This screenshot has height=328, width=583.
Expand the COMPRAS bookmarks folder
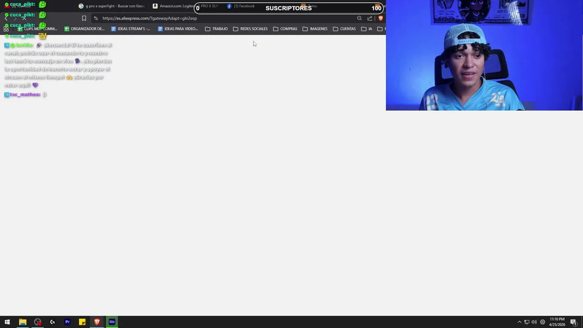point(285,29)
